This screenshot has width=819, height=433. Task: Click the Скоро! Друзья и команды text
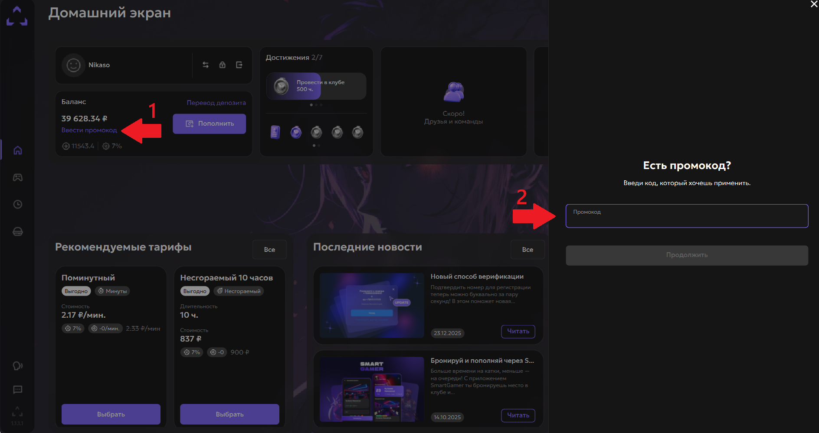454,117
